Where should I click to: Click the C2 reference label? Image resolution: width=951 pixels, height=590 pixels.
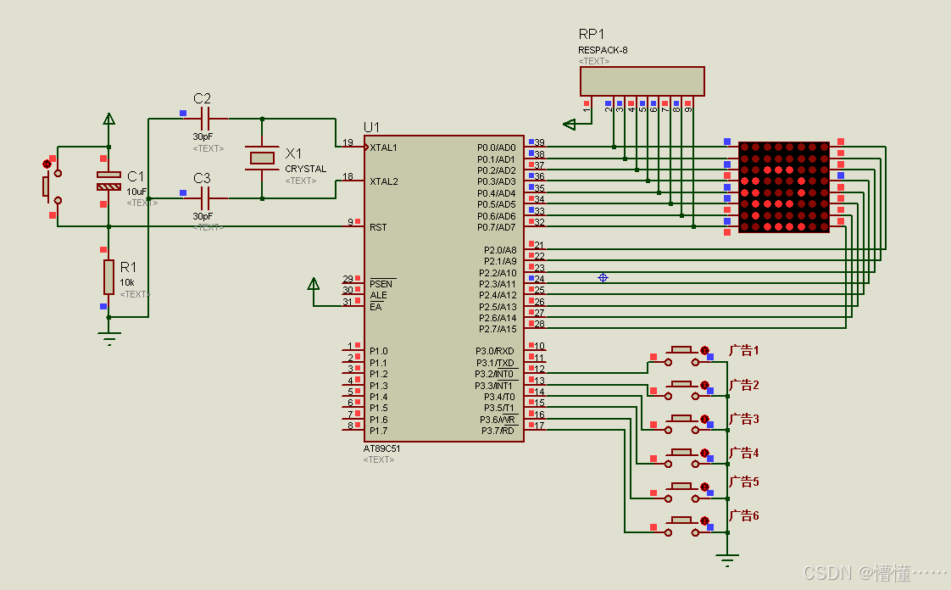click(x=202, y=98)
